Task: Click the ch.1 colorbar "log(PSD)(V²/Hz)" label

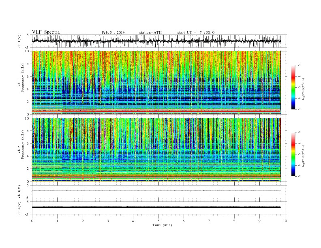Action: point(304,89)
